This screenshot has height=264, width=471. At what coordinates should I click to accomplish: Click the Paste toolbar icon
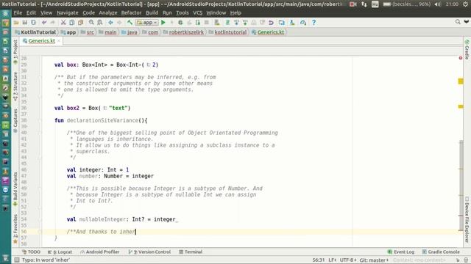[x=80, y=23]
